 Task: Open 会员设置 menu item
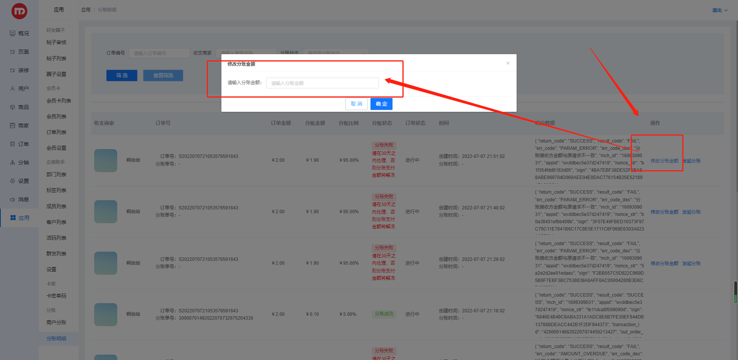pos(57,148)
